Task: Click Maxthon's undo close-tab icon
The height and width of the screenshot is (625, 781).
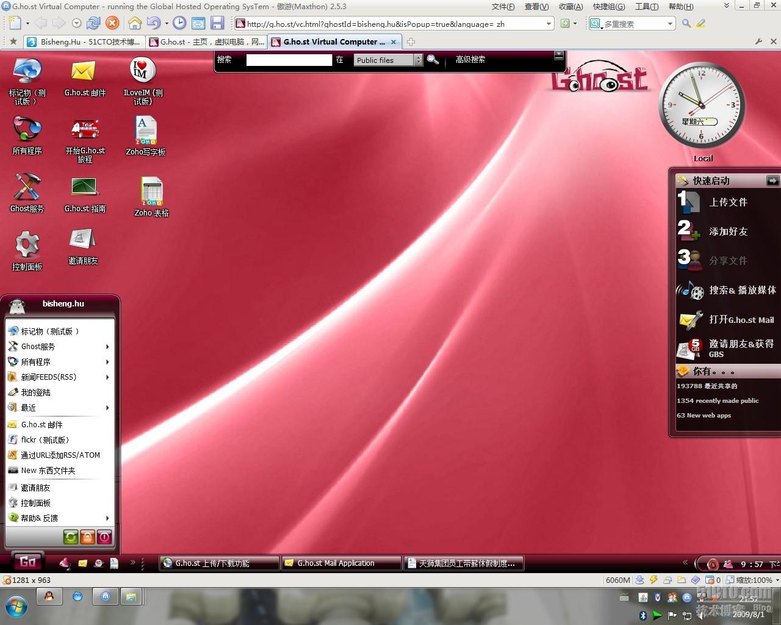Action: (154, 23)
